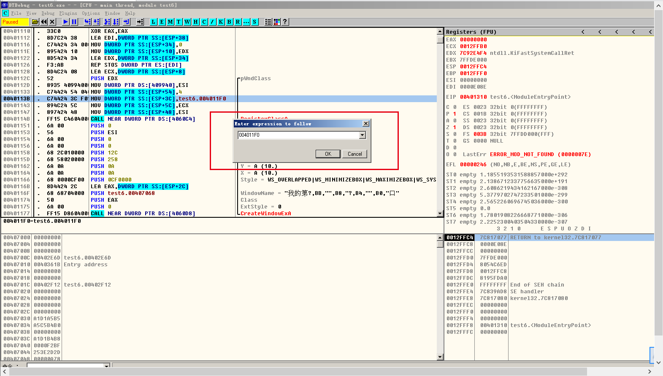Show References via the R button
Screen dimensions: 663x376
pos(238,22)
